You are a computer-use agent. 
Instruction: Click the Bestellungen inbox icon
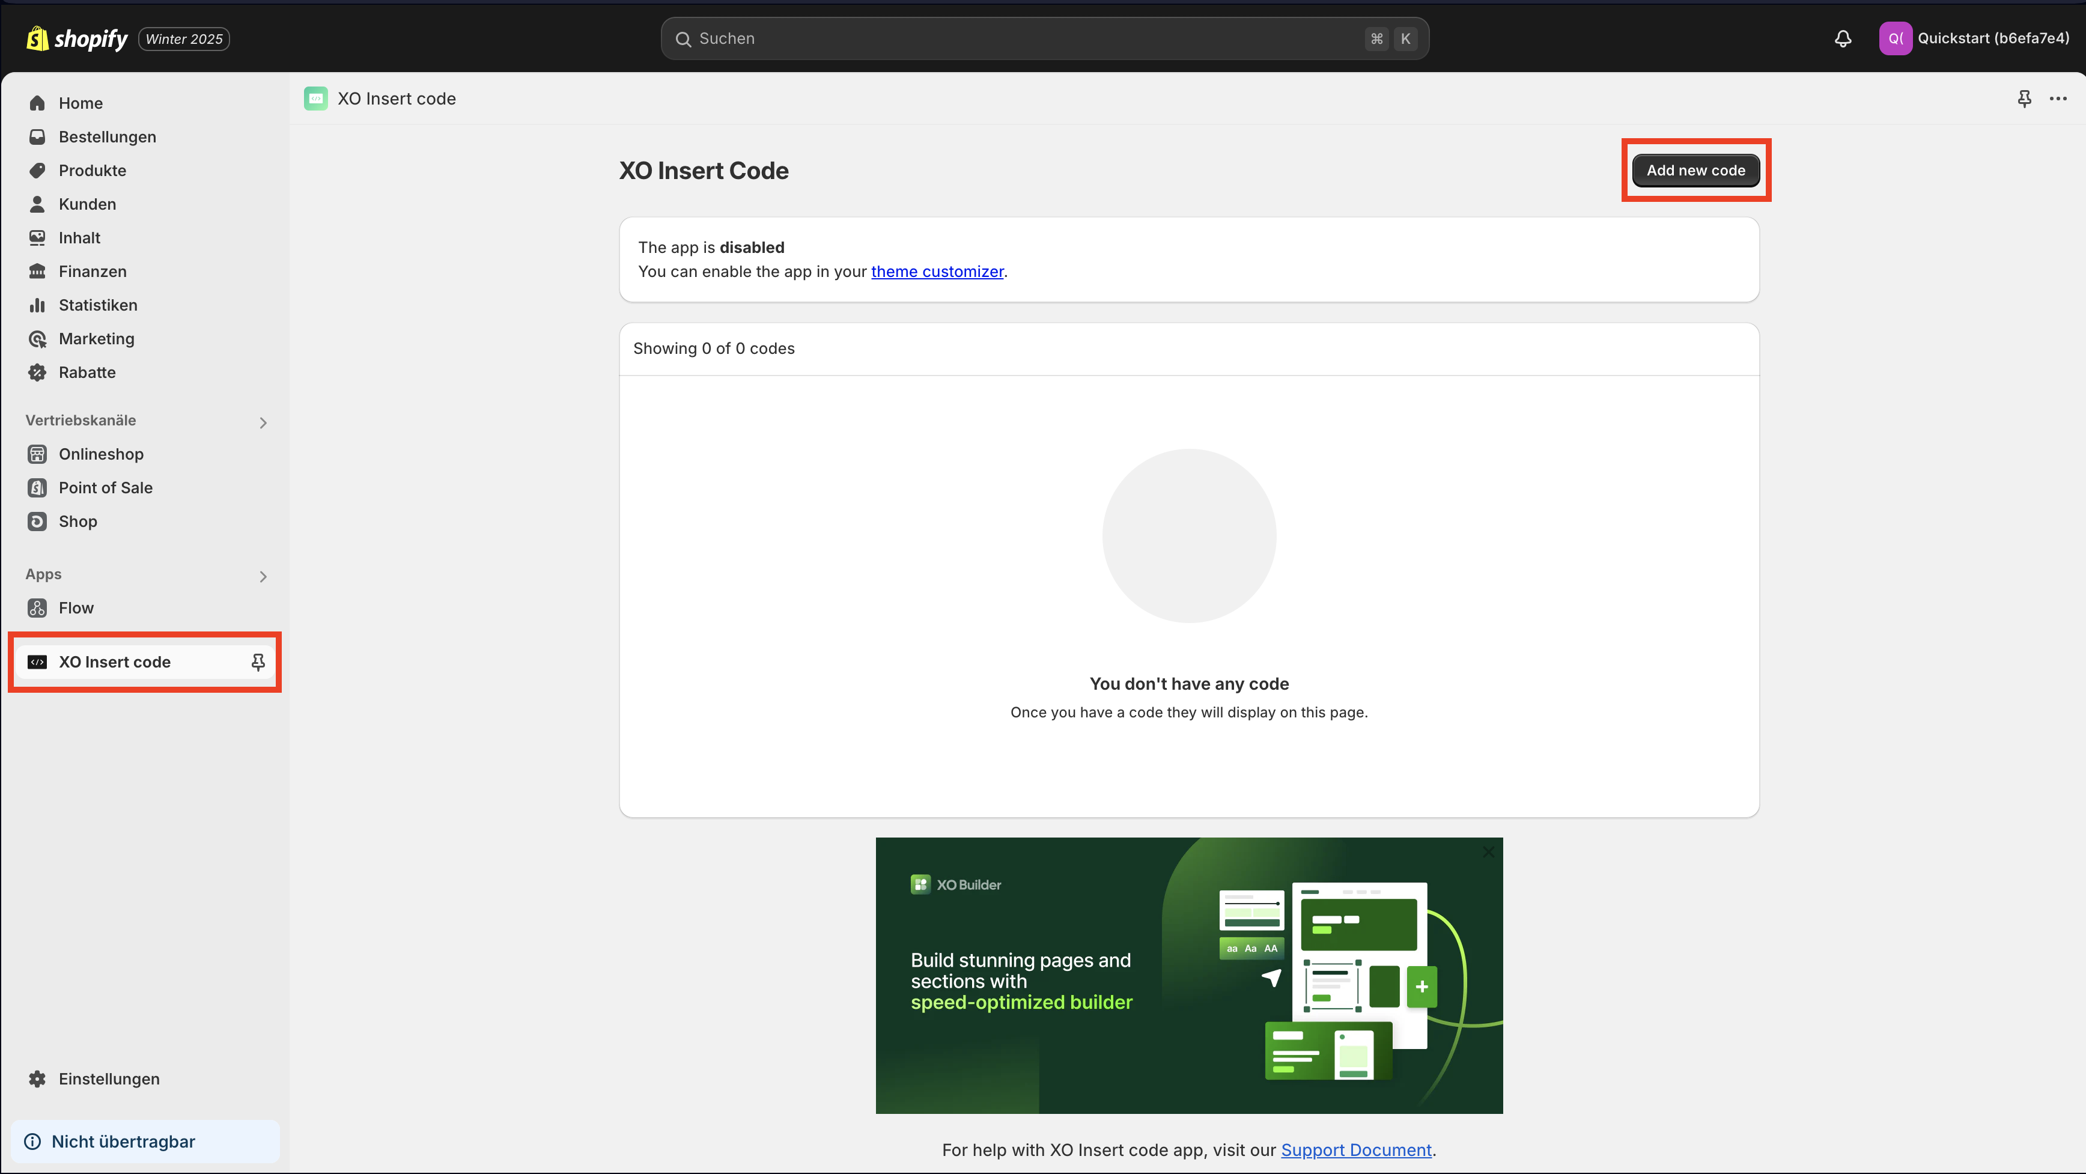pyautogui.click(x=37, y=137)
